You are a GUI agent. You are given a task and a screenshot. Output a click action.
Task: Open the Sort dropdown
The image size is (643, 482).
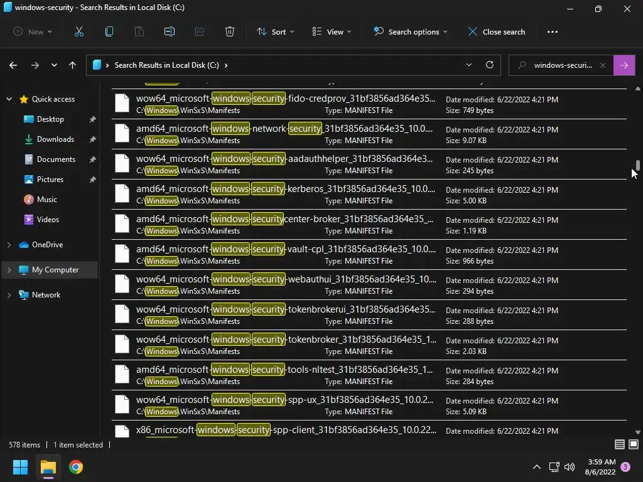coord(276,31)
